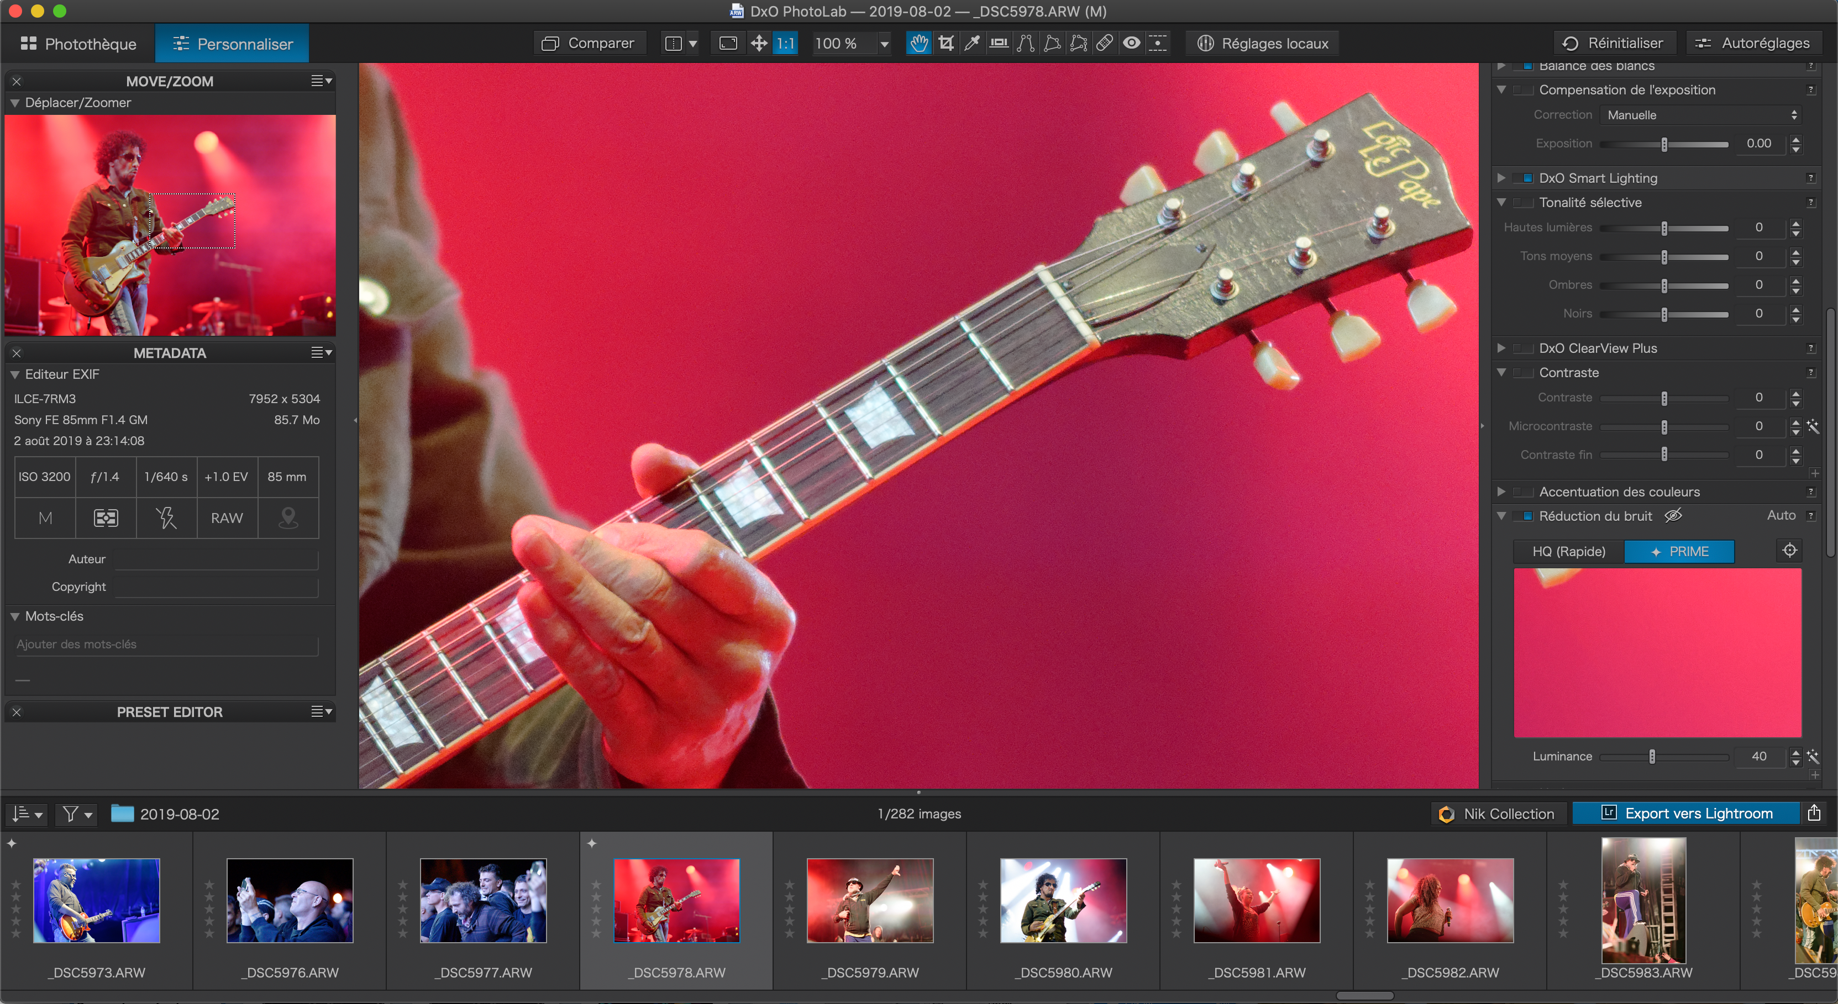The width and height of the screenshot is (1838, 1004).
Task: Click the GPS location metadata icon
Action: click(287, 517)
